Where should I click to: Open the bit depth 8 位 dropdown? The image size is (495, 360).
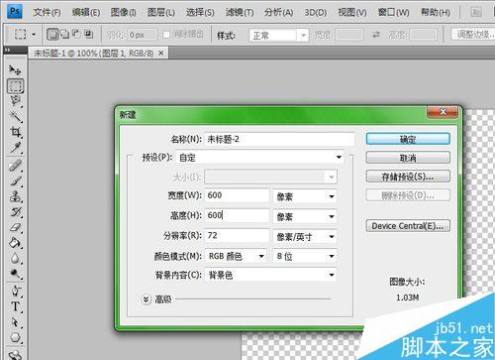(x=305, y=256)
